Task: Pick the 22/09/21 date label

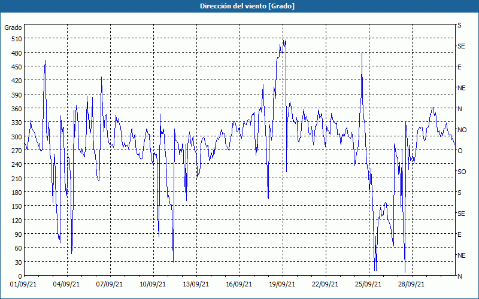Action: coord(325,285)
